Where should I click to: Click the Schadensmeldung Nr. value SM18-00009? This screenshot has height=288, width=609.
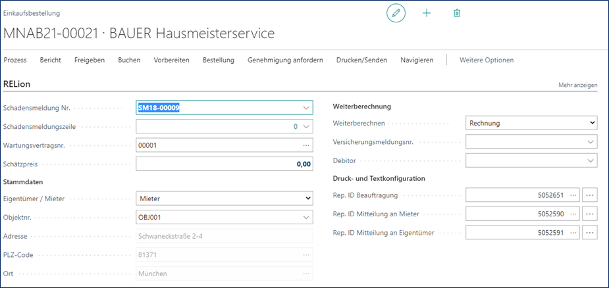pyautogui.click(x=159, y=108)
